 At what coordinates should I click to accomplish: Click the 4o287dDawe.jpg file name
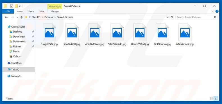(95, 44)
